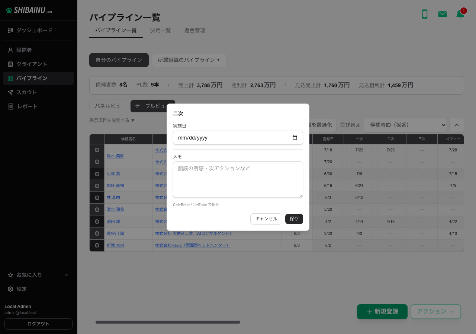Switch to the 決定一覧 tab
Viewport: 476px width, 334px height.
coord(161,30)
